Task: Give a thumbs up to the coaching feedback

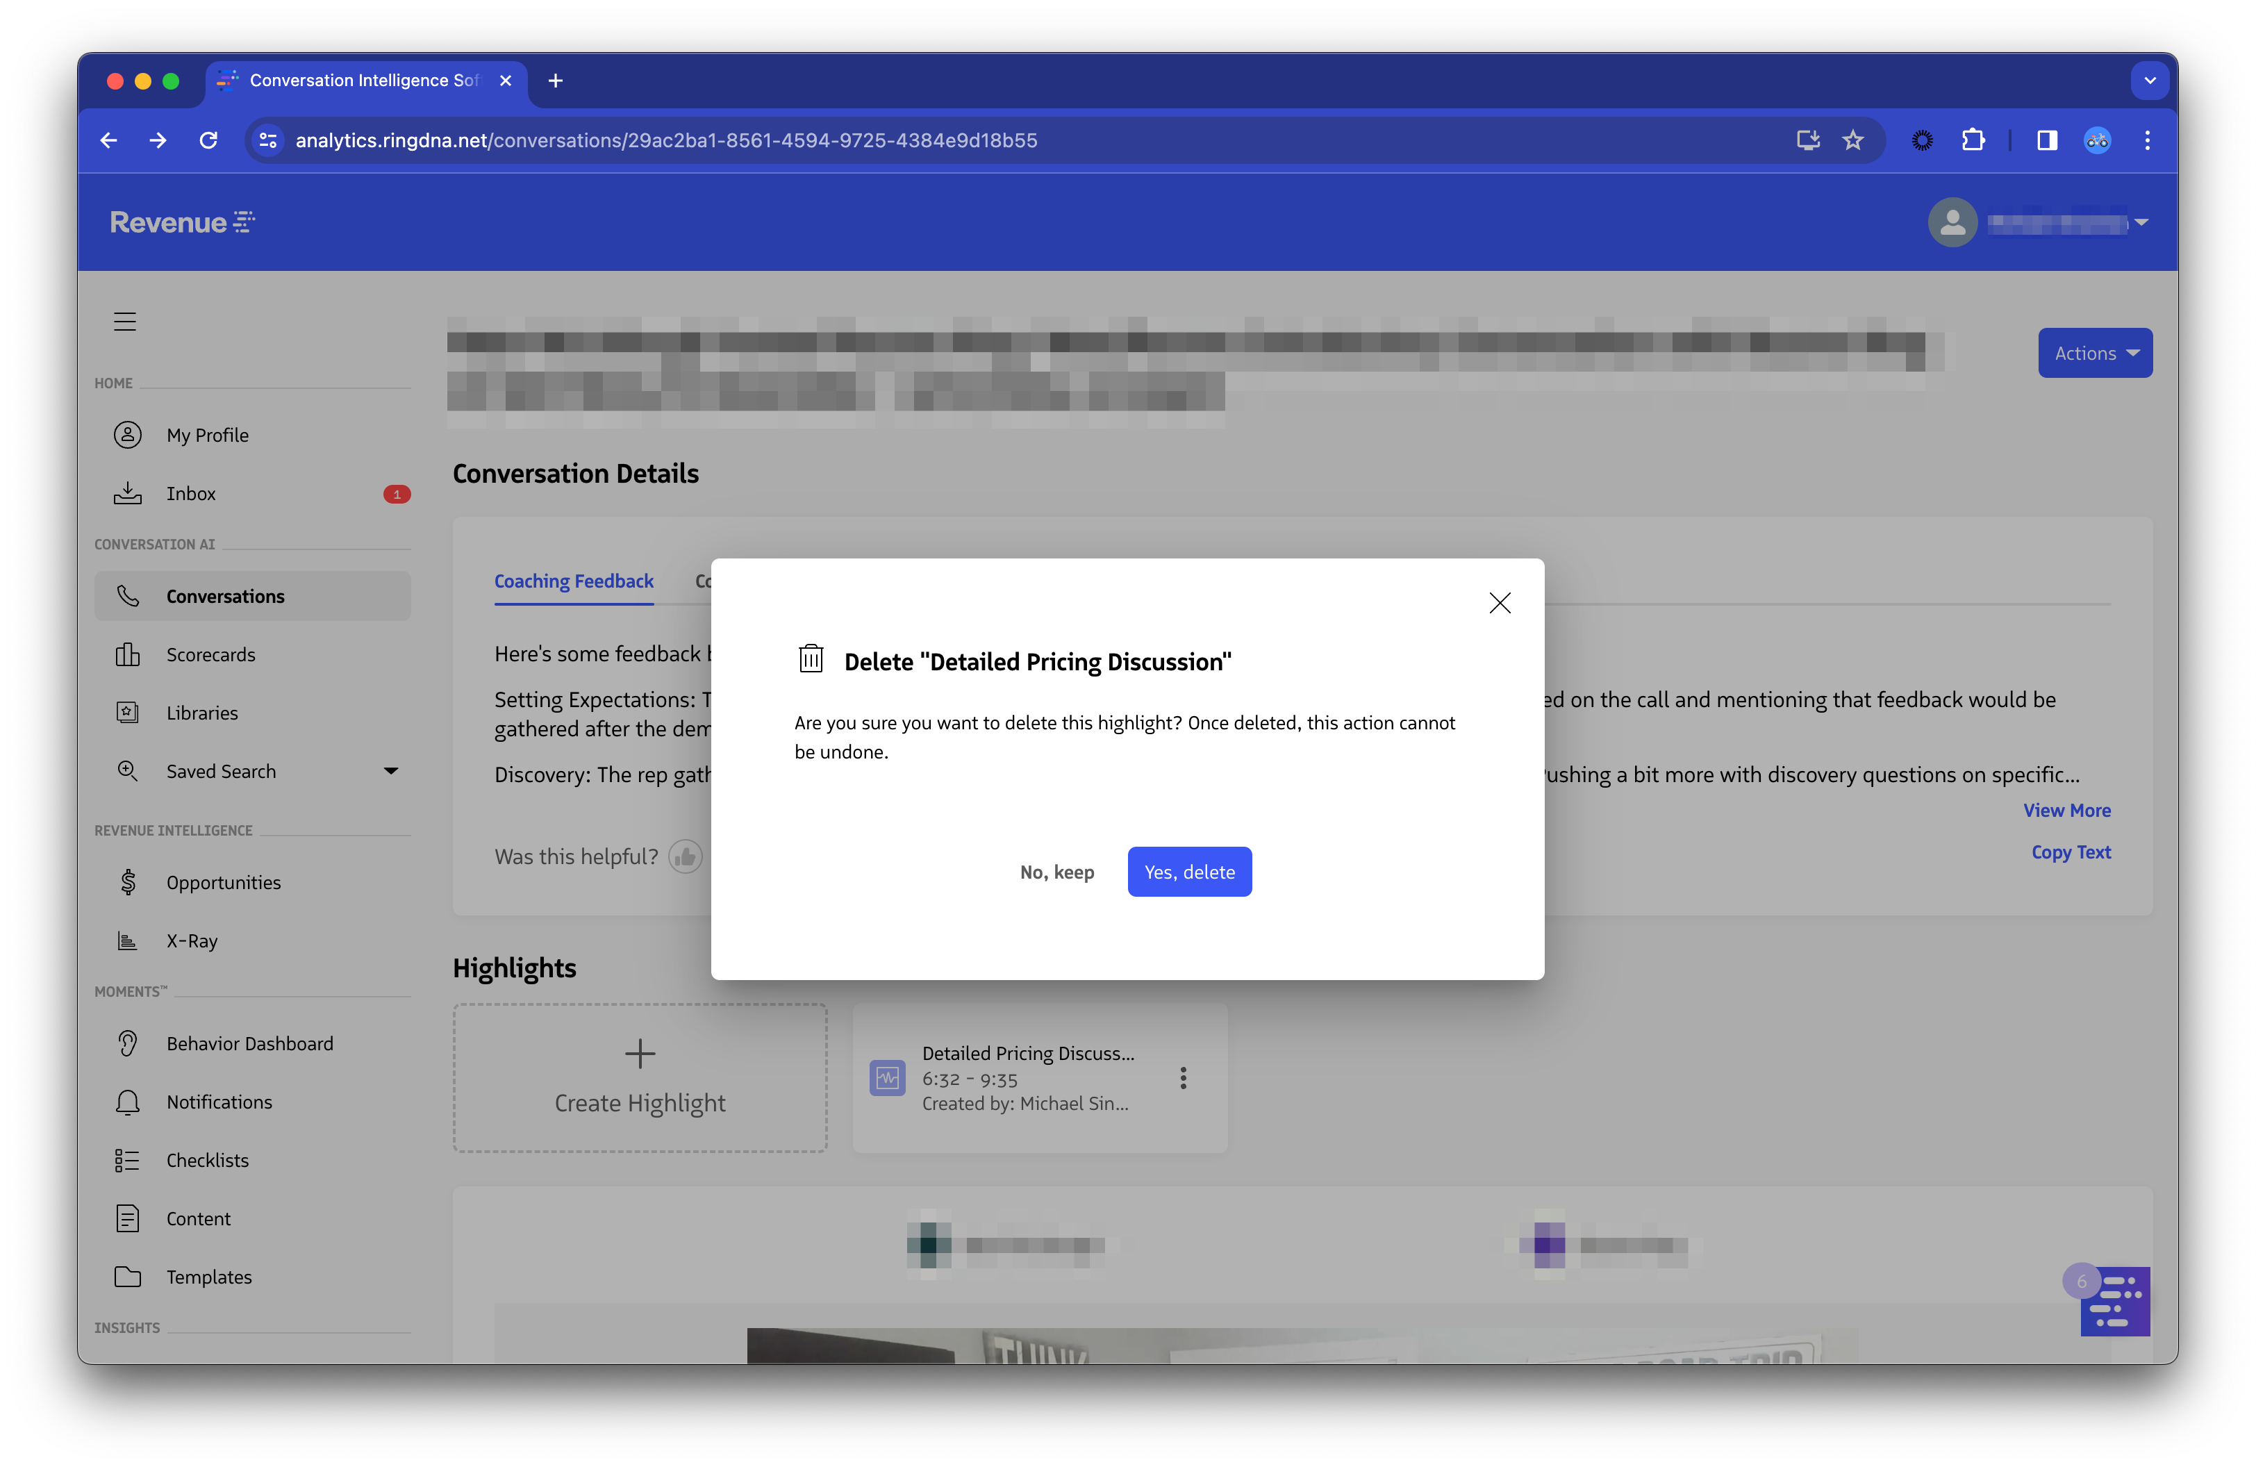Action: point(686,856)
